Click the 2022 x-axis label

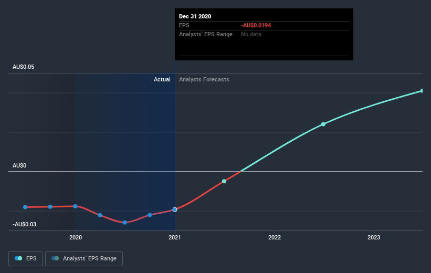coord(275,237)
